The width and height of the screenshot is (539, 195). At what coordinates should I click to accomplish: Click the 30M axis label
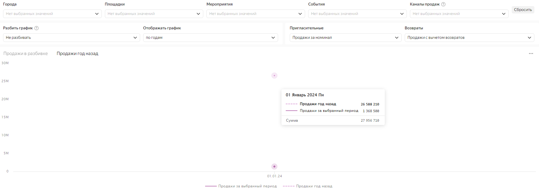pyautogui.click(x=5, y=63)
